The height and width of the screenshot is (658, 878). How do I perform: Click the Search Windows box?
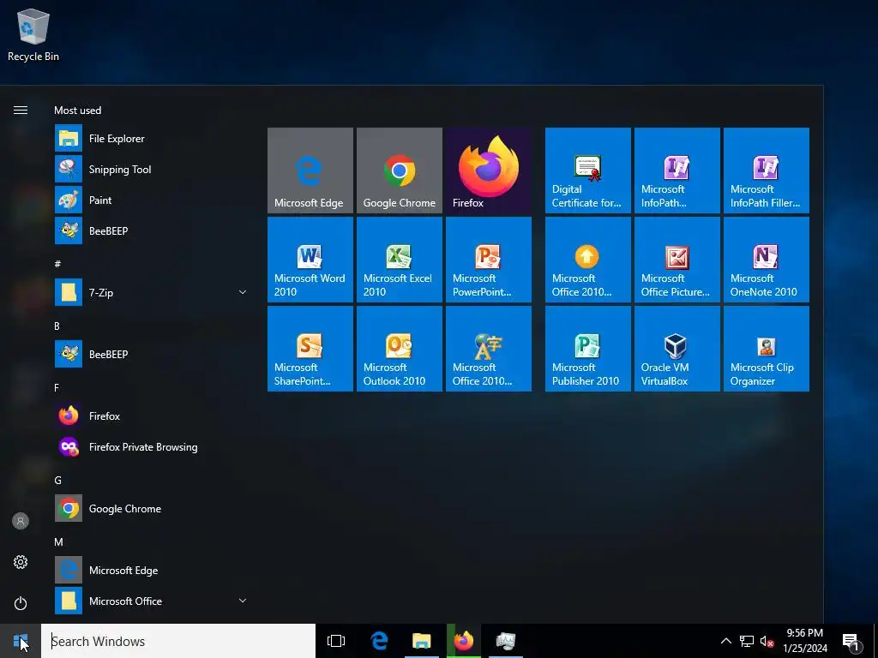(178, 641)
